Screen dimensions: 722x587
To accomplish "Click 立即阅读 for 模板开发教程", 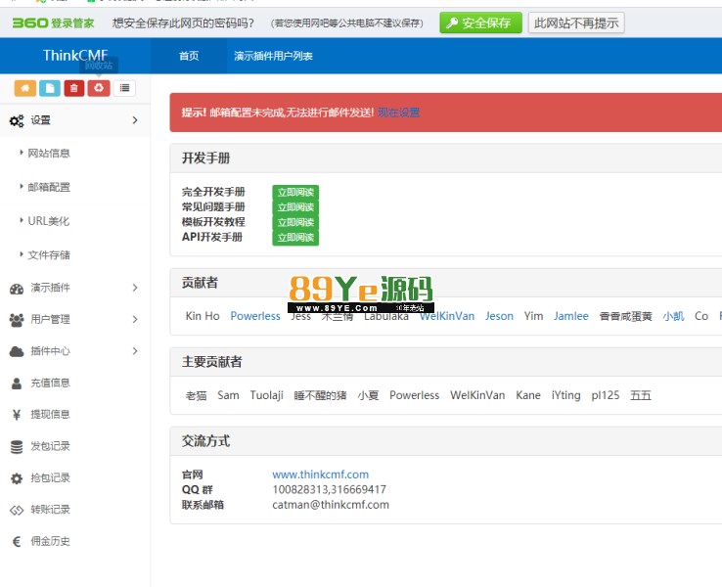I will click(295, 222).
